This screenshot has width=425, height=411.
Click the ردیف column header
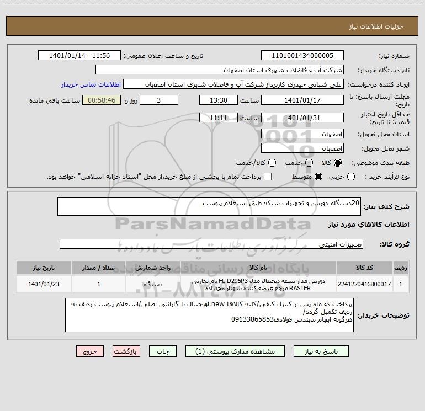click(x=401, y=268)
